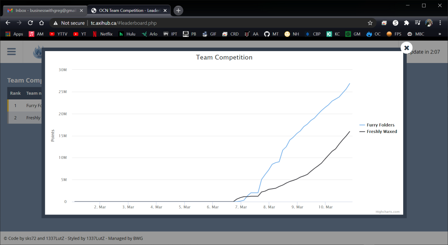The image size is (448, 245).
Task: Bookmark this page with the star icon
Action: 370,23
